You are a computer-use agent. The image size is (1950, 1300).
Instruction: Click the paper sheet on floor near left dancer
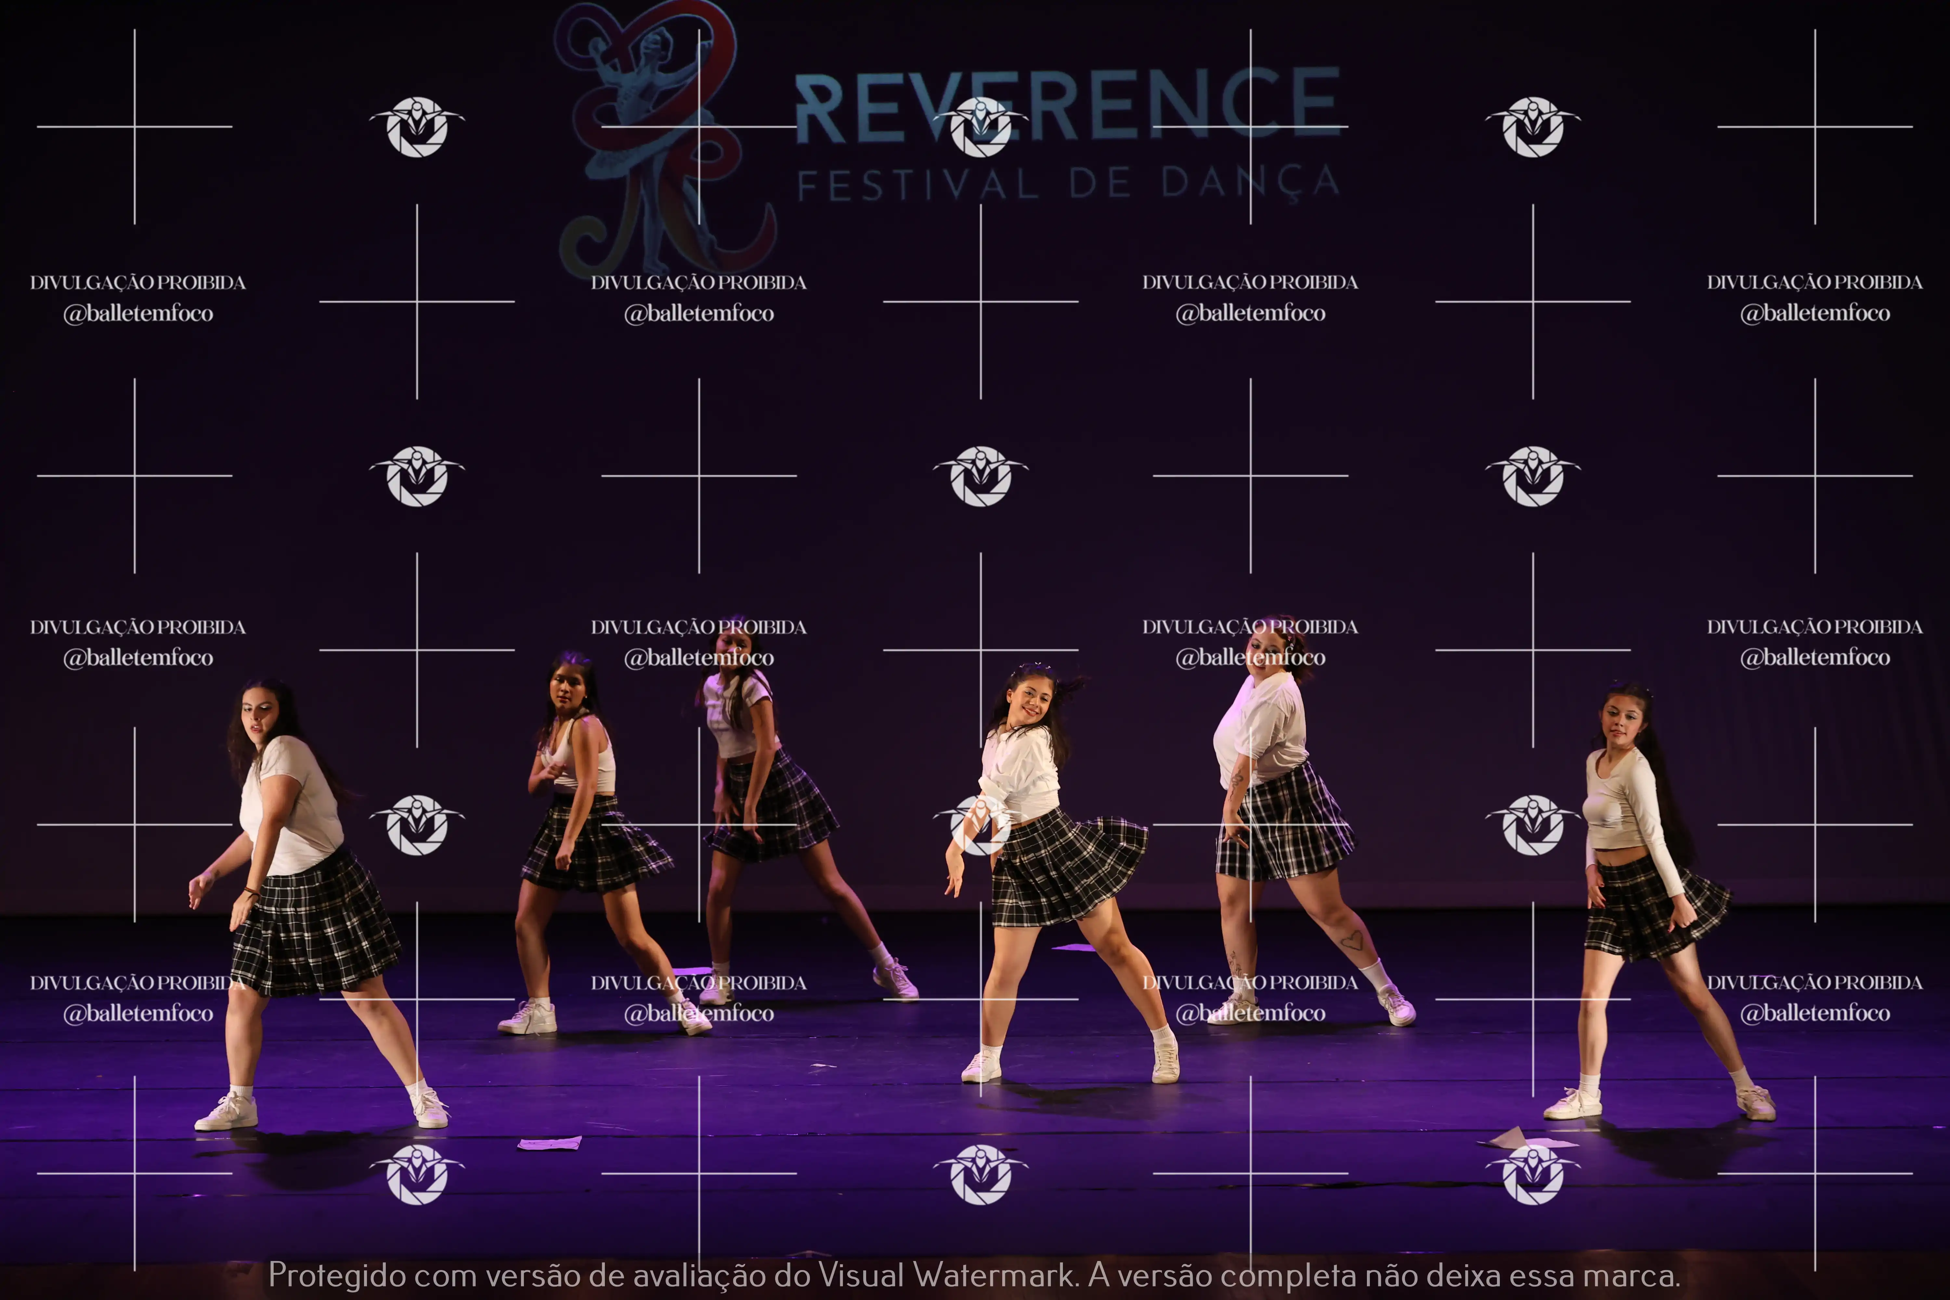tap(550, 1144)
